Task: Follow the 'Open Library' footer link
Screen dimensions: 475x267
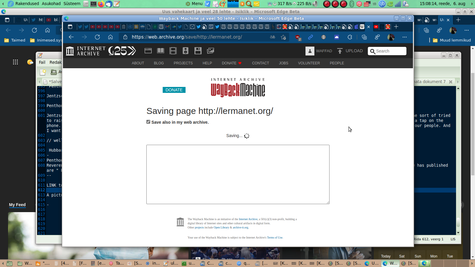Action: (x=221, y=228)
